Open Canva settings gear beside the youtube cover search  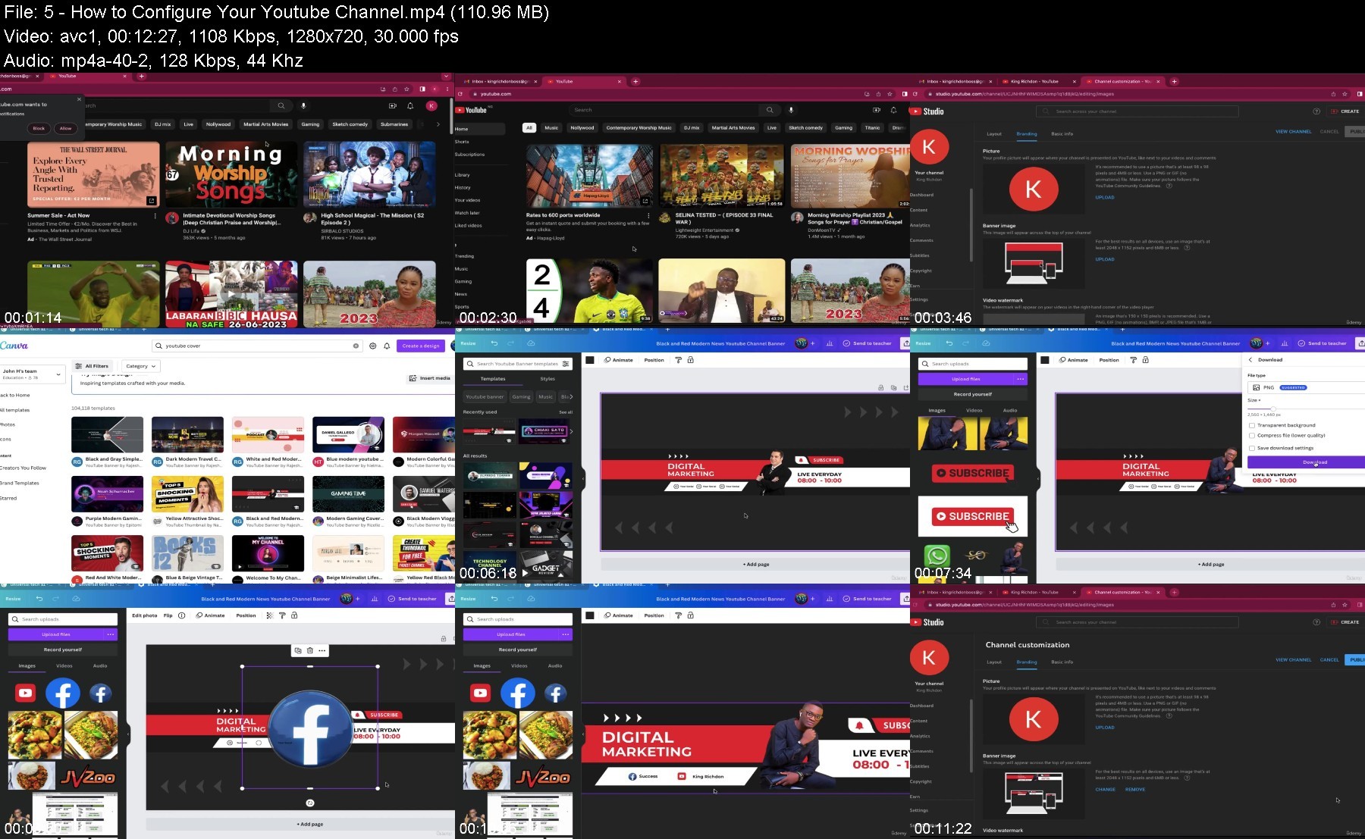372,346
